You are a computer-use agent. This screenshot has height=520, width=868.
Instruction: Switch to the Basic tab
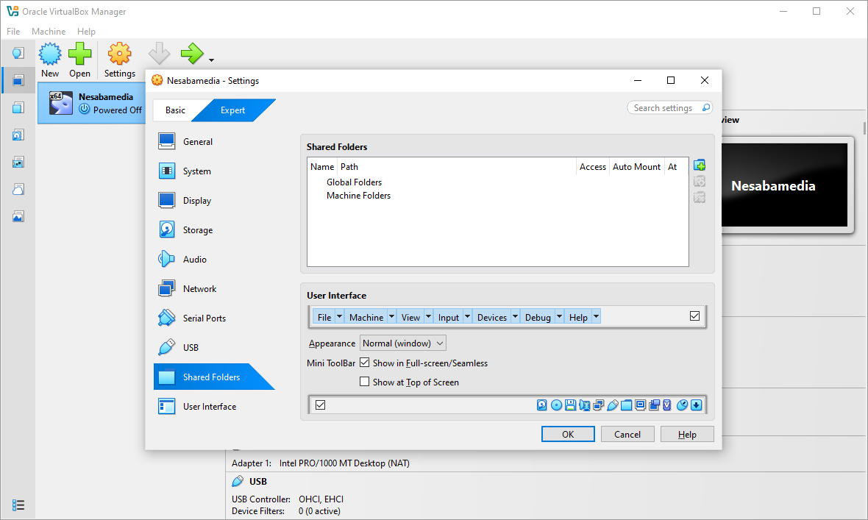175,110
